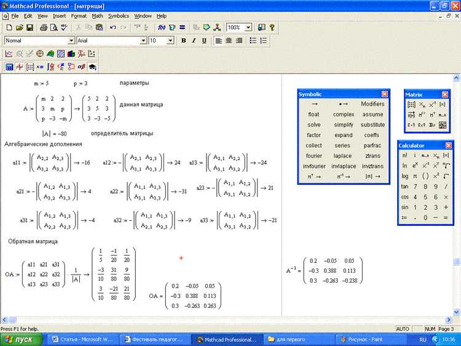Toggle Bold text formatting
This screenshot has width=461, height=346.
coord(183,41)
